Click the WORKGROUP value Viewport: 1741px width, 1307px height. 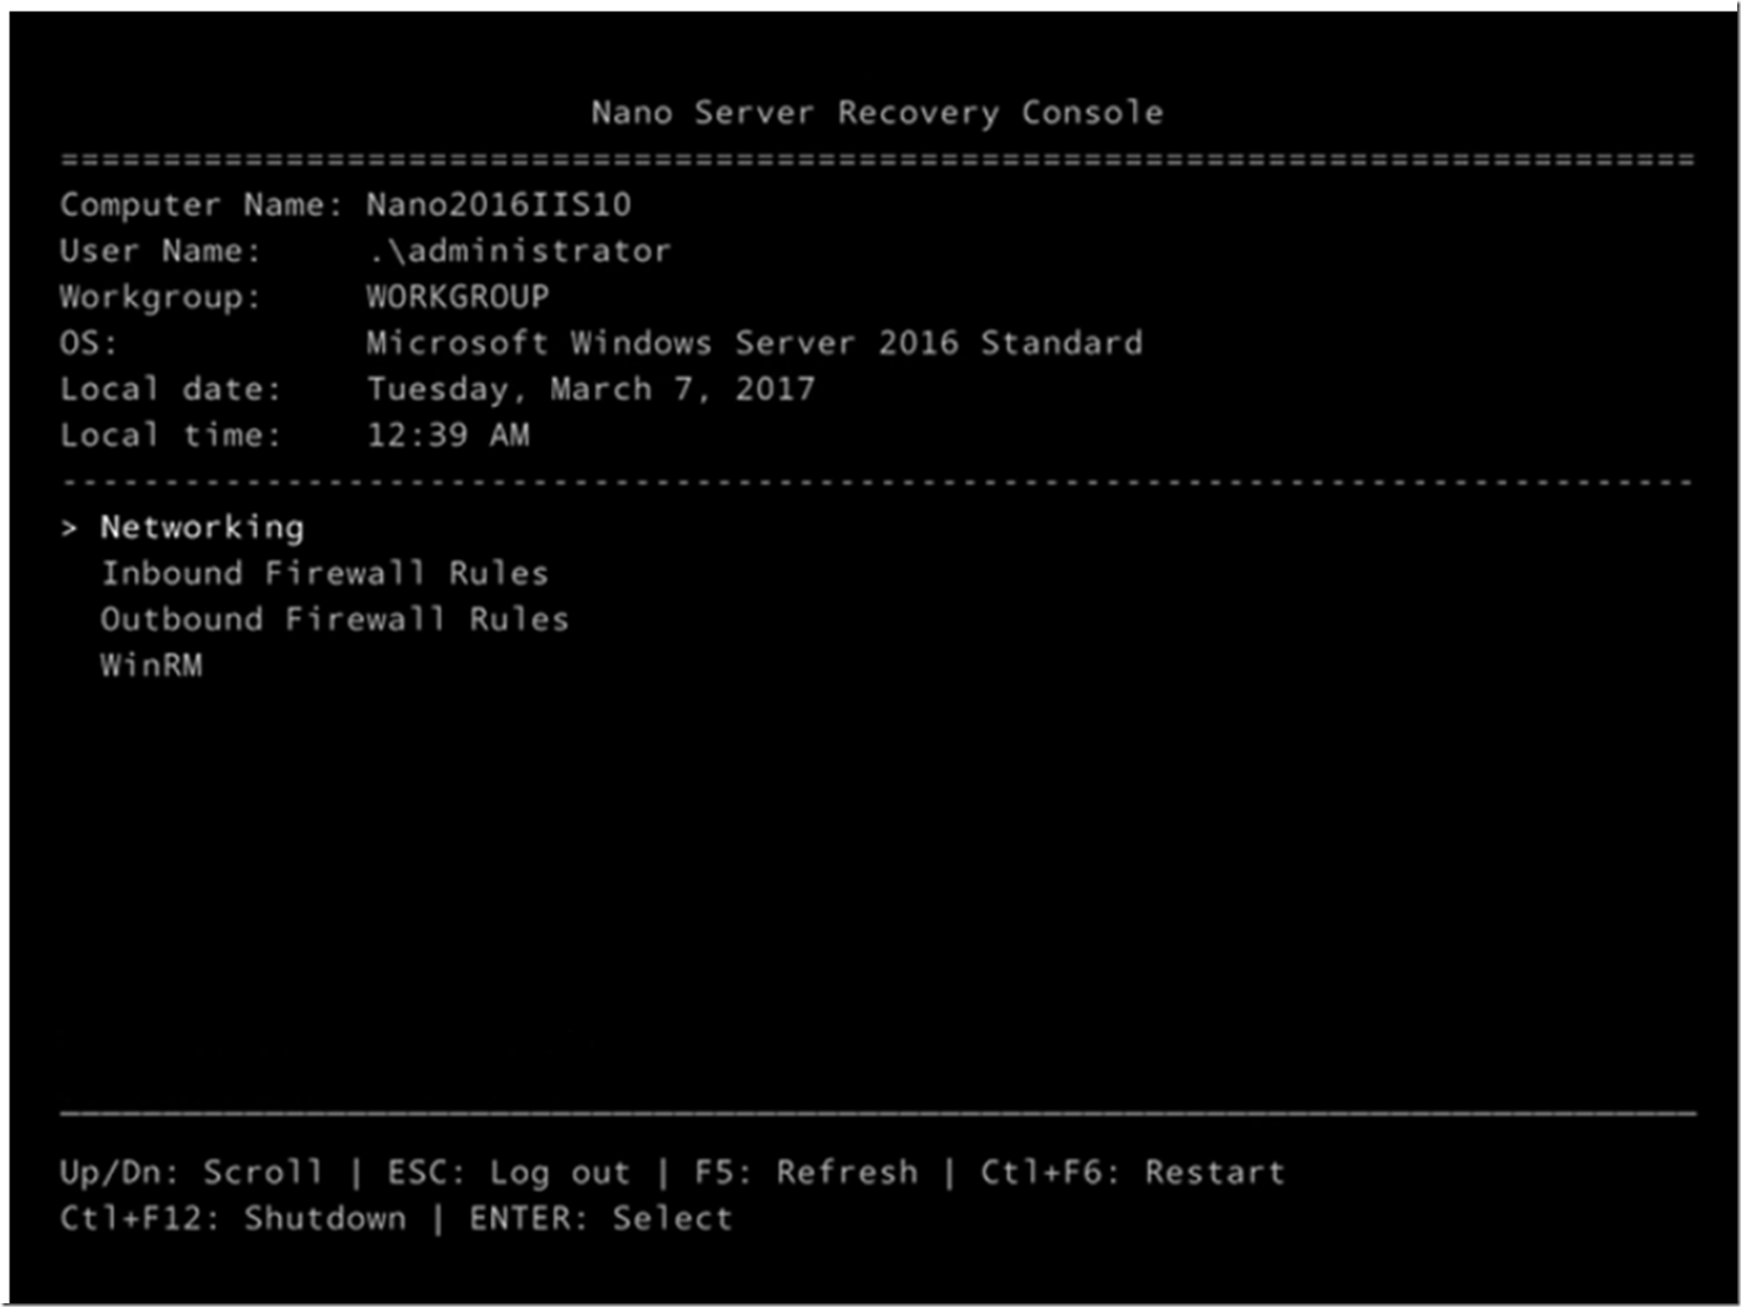457,297
